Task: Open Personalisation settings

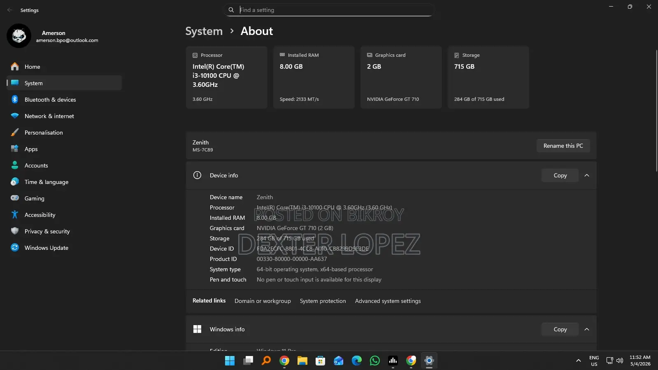Action: point(64,133)
